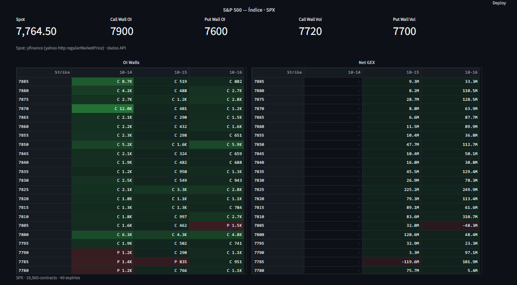Select the '89.1M' cell in Net GEX
This screenshot has height=285, width=517.
pyautogui.click(x=392, y=207)
